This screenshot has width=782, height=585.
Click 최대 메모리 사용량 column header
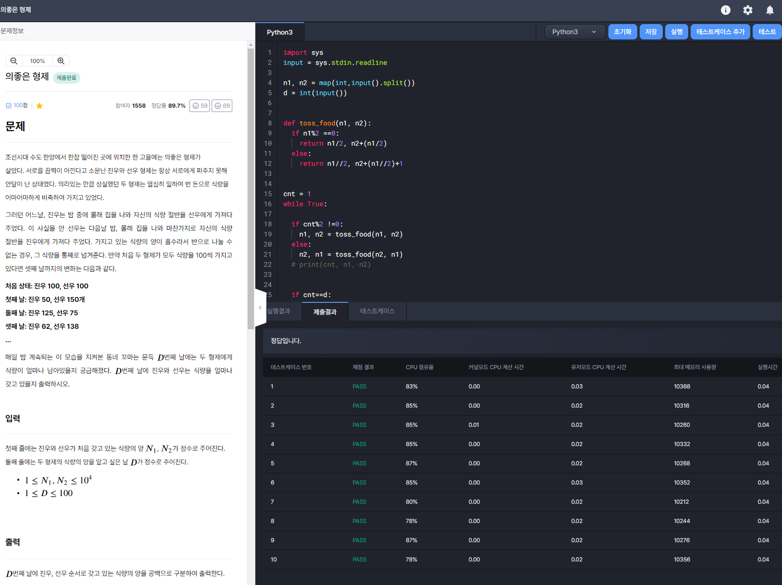click(695, 367)
